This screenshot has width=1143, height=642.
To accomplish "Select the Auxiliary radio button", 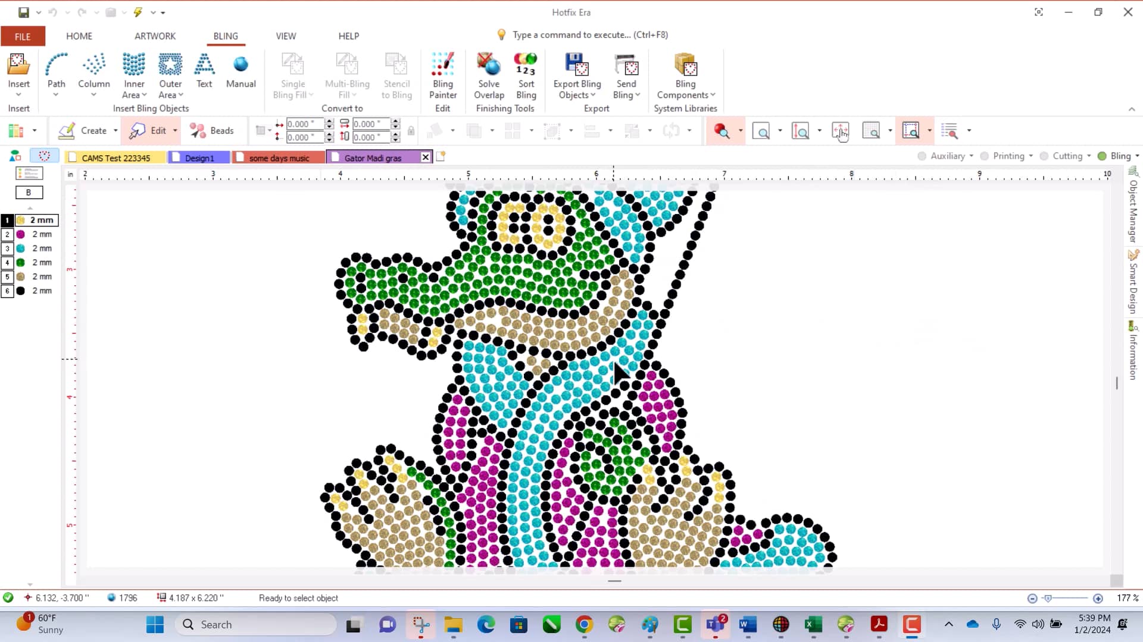I will coord(921,156).
